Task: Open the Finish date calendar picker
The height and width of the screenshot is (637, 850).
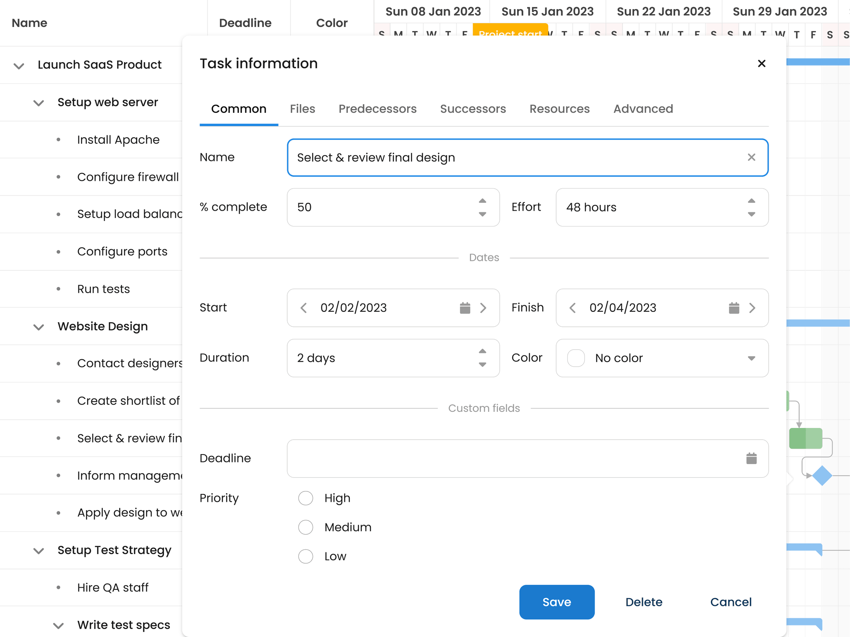Action: [x=734, y=308]
